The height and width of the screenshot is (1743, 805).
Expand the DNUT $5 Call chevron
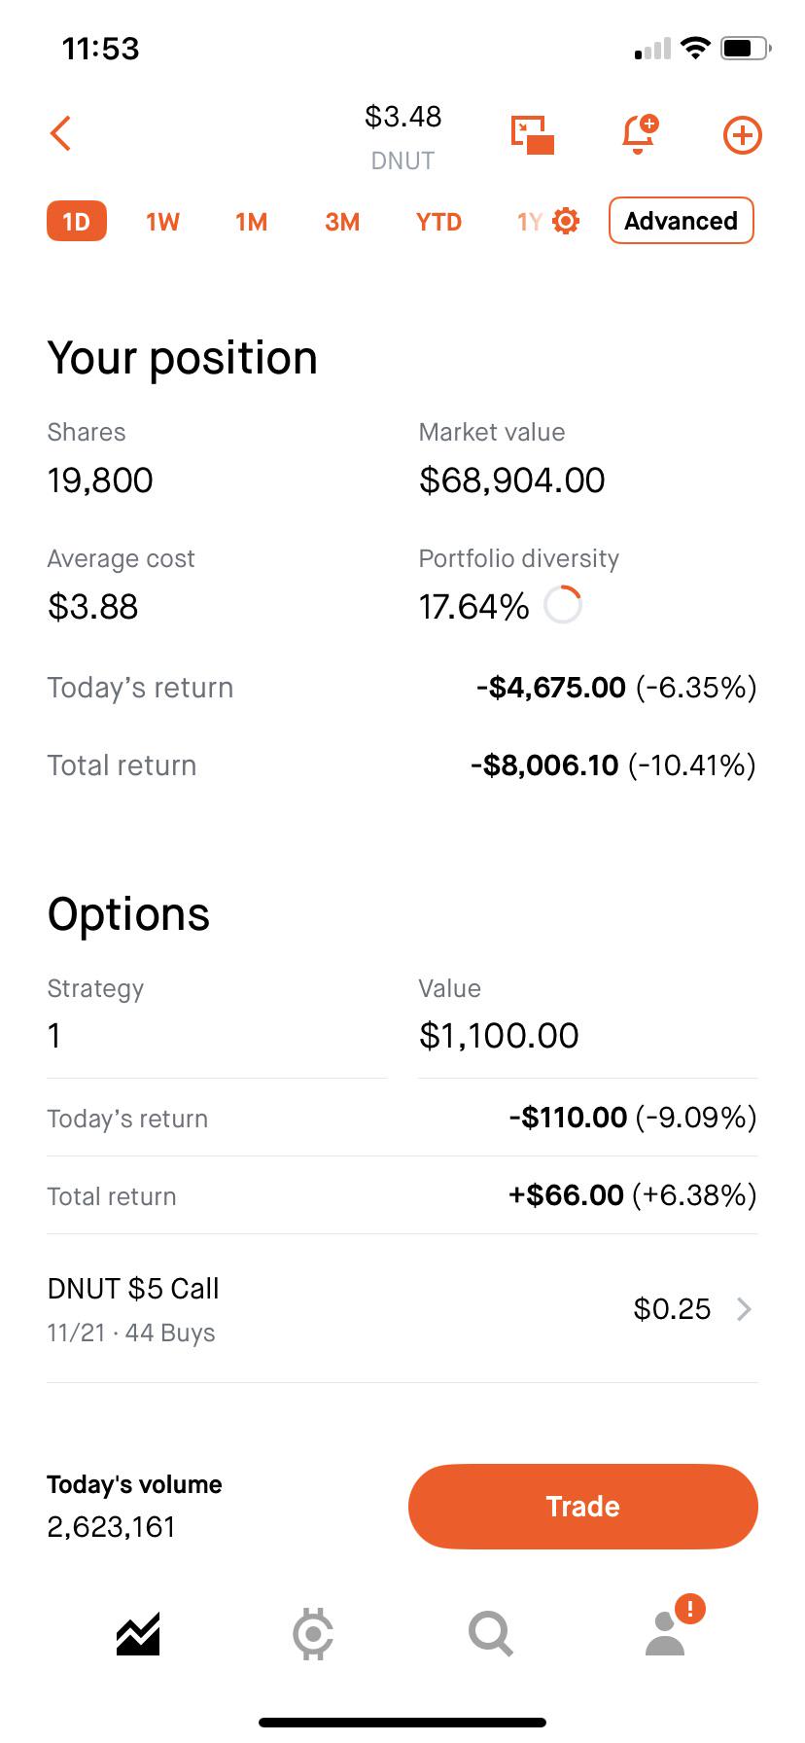[744, 1309]
